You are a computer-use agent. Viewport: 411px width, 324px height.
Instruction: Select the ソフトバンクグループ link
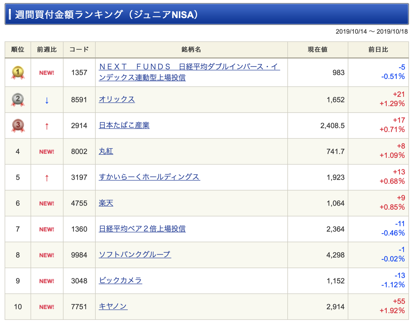[x=135, y=255]
